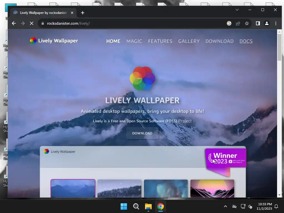
Task: Open the Chrome profile menu
Action: click(267, 23)
